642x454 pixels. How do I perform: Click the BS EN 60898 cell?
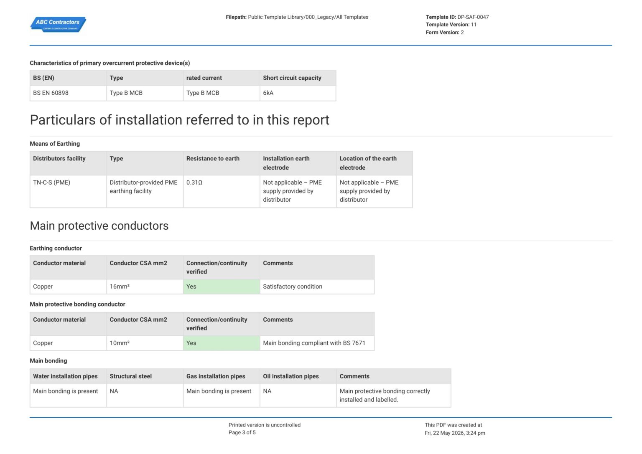coord(68,93)
